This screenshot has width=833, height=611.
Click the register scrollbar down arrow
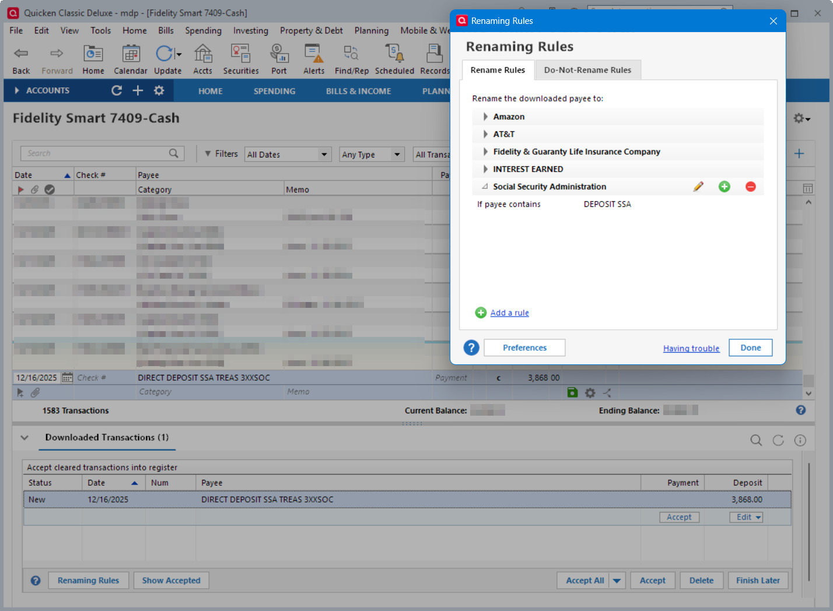click(808, 394)
